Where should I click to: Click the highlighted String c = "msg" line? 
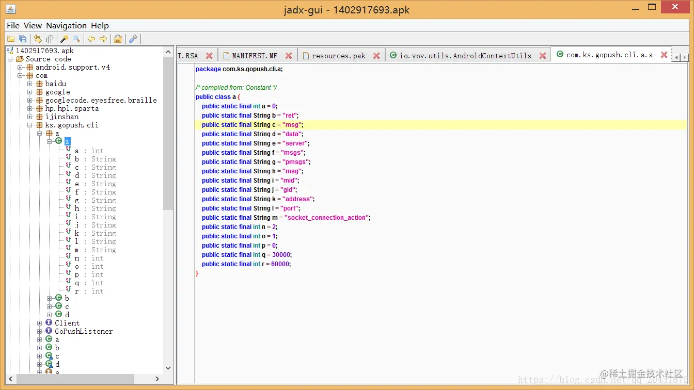pos(440,125)
